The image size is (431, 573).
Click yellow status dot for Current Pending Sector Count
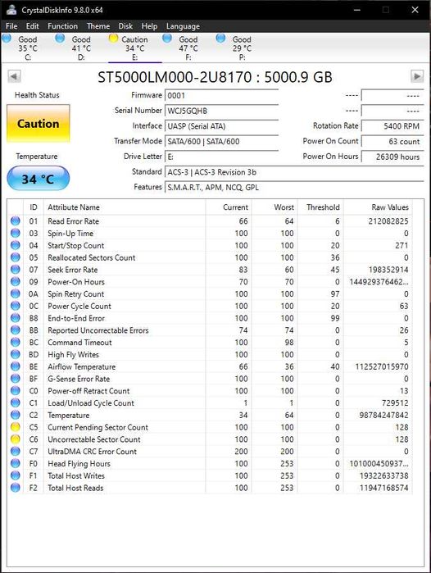(x=16, y=427)
